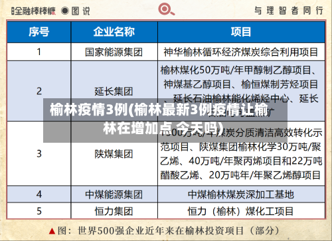Click the magnifying glass icon at top

[x=167, y=10]
